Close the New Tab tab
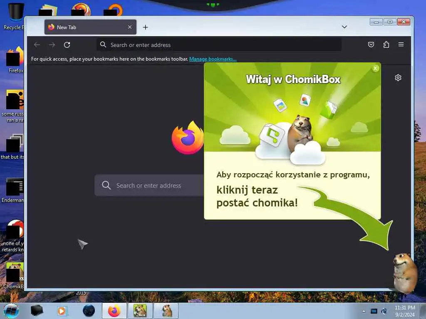Image resolution: width=426 pixels, height=319 pixels. coord(130,27)
